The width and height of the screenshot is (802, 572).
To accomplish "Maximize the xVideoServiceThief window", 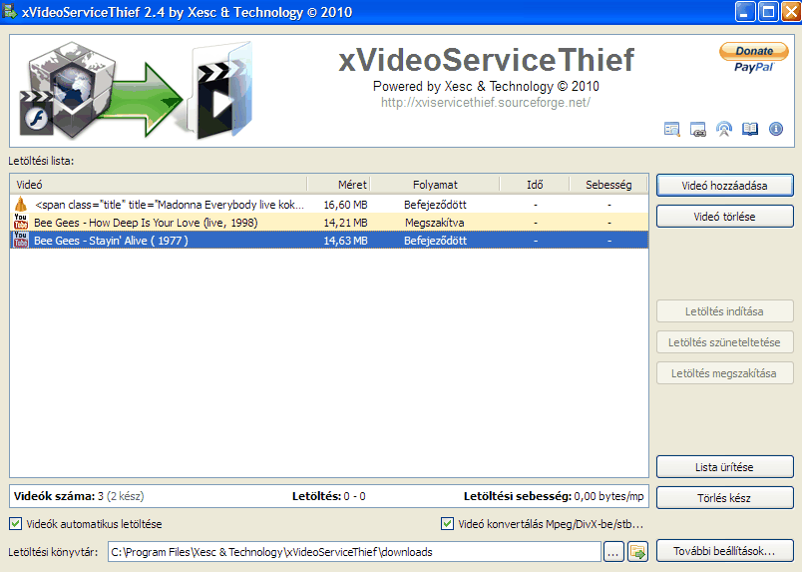I will pos(768,11).
